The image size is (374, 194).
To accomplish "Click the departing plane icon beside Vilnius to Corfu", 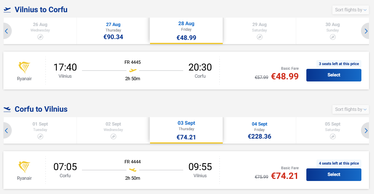I will point(7,10).
